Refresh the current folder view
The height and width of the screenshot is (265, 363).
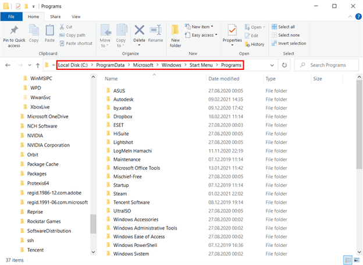pos(285,65)
